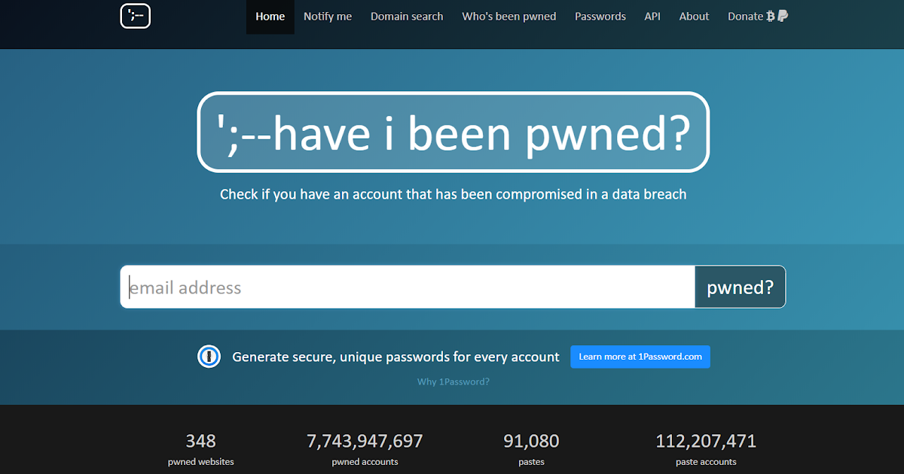Viewport: 904px width, 474px height.
Task: Click Learn more at 1Password.com button
Action: coord(640,357)
